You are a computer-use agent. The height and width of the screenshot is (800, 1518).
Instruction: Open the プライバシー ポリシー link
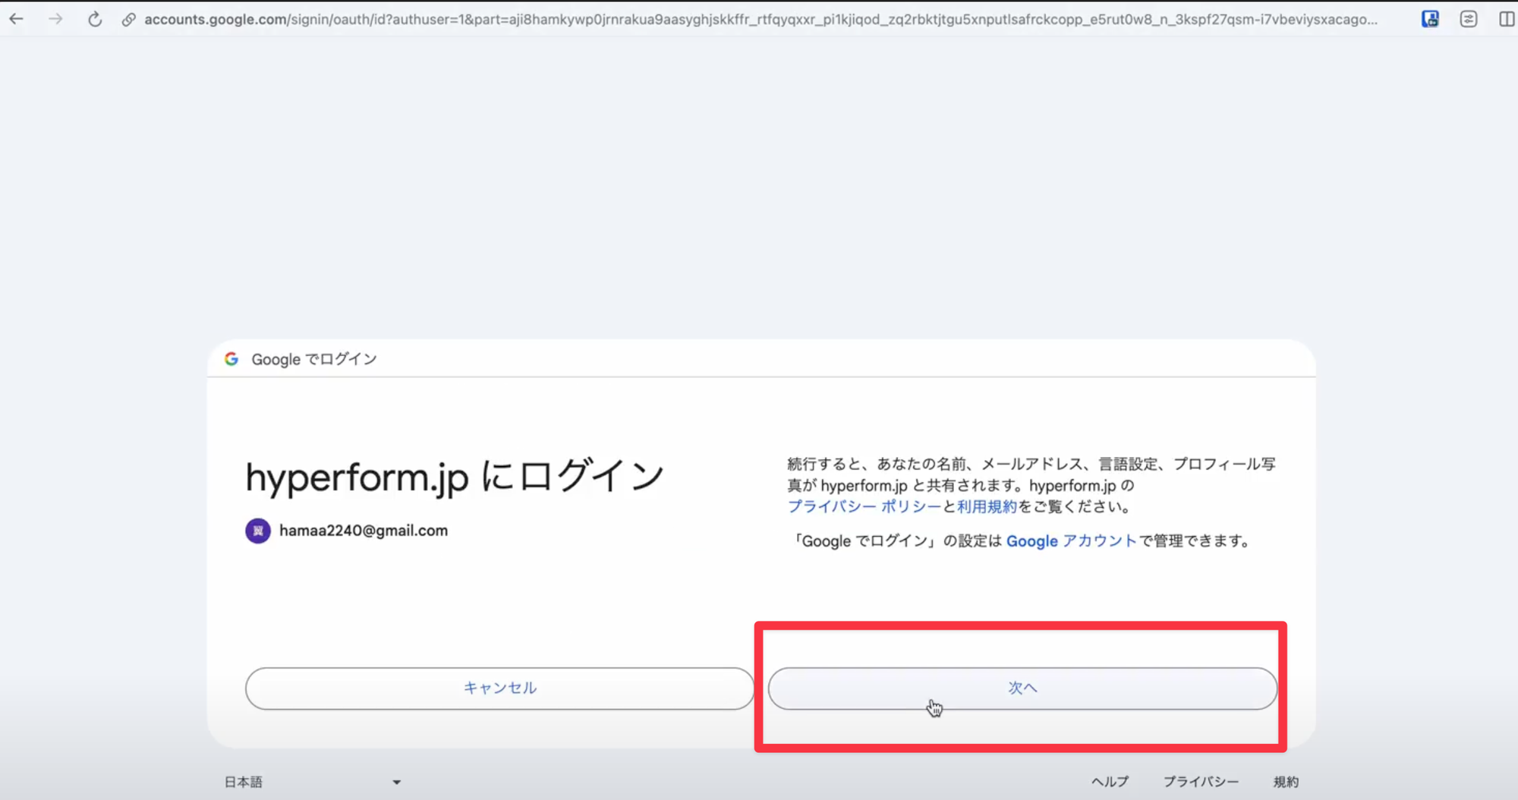click(864, 507)
